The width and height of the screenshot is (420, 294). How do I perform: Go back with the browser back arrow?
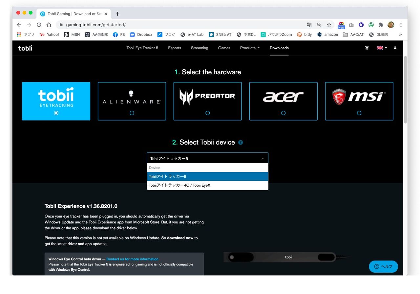click(x=19, y=25)
